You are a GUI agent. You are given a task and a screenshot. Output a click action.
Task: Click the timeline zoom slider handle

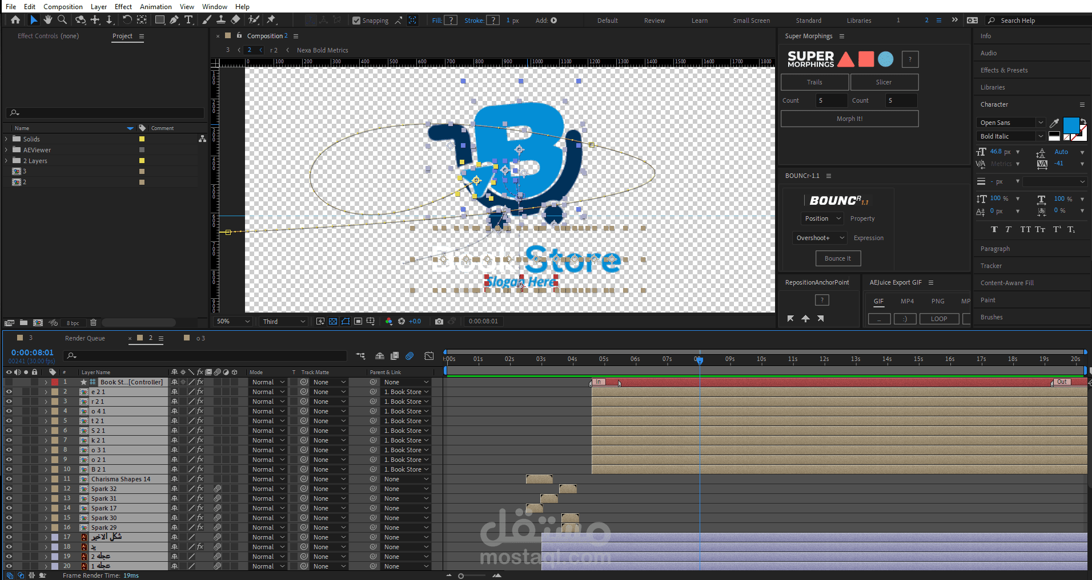point(461,576)
